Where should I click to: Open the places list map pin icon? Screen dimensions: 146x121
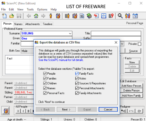[x=111, y=16]
